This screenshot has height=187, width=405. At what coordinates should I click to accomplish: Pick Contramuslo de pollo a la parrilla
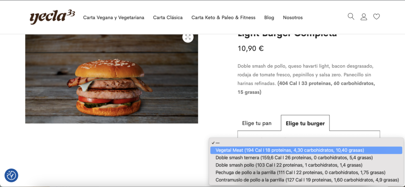pos(306,180)
